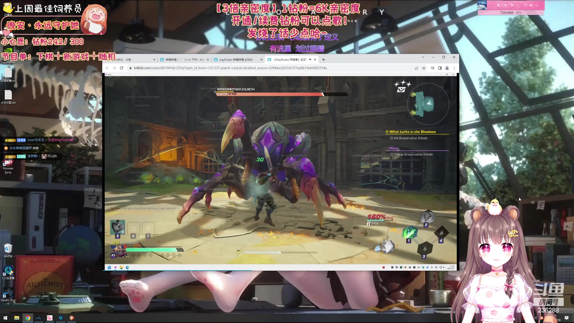Skip to next track in music player

tap(512, 5)
